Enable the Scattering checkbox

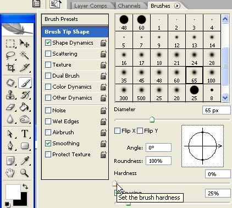tap(48, 54)
